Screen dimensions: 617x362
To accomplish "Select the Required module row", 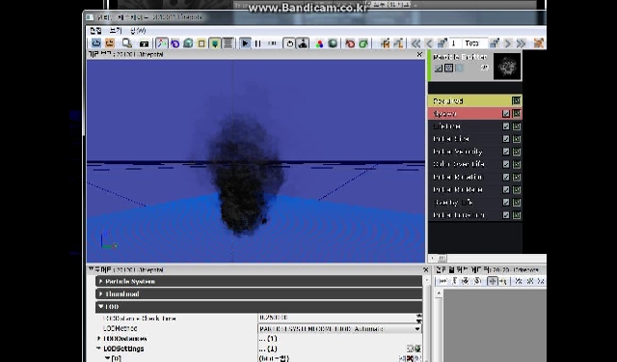I will pos(475,100).
